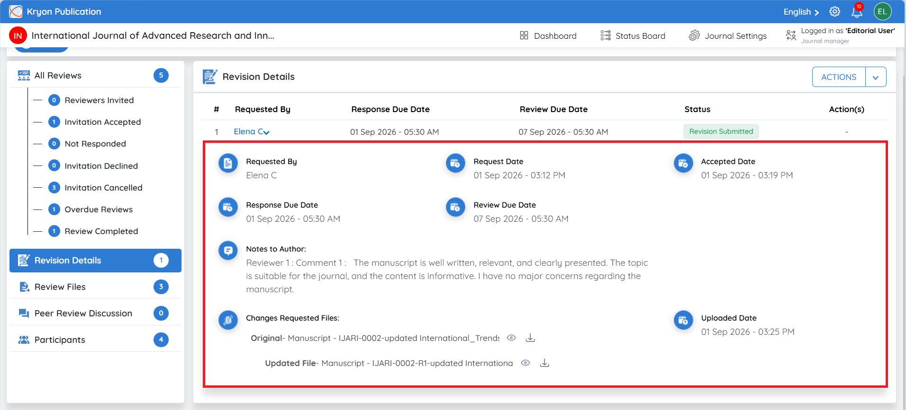906x410 pixels.
Task: Open the Review Files tab
Action: (95, 287)
